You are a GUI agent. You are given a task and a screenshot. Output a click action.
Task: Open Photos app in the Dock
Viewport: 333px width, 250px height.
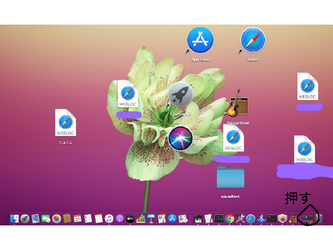(x=56, y=219)
